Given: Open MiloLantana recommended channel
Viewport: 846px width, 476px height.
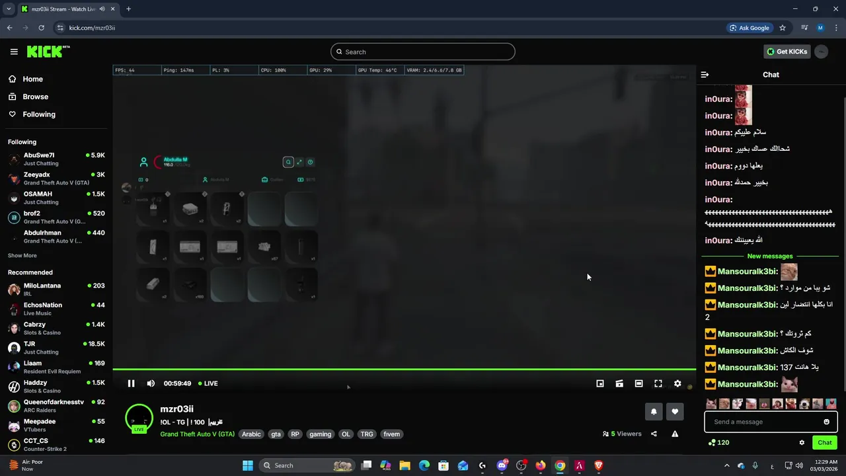Looking at the screenshot, I should [x=56, y=290].
